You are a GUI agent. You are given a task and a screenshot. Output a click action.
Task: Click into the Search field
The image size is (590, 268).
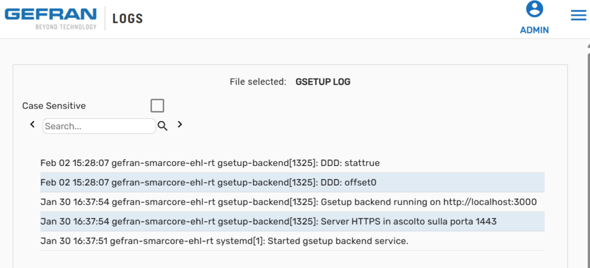tap(99, 126)
